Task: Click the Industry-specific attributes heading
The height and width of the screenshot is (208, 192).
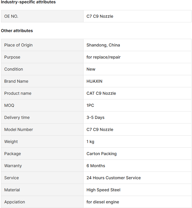Action: [x=28, y=2]
